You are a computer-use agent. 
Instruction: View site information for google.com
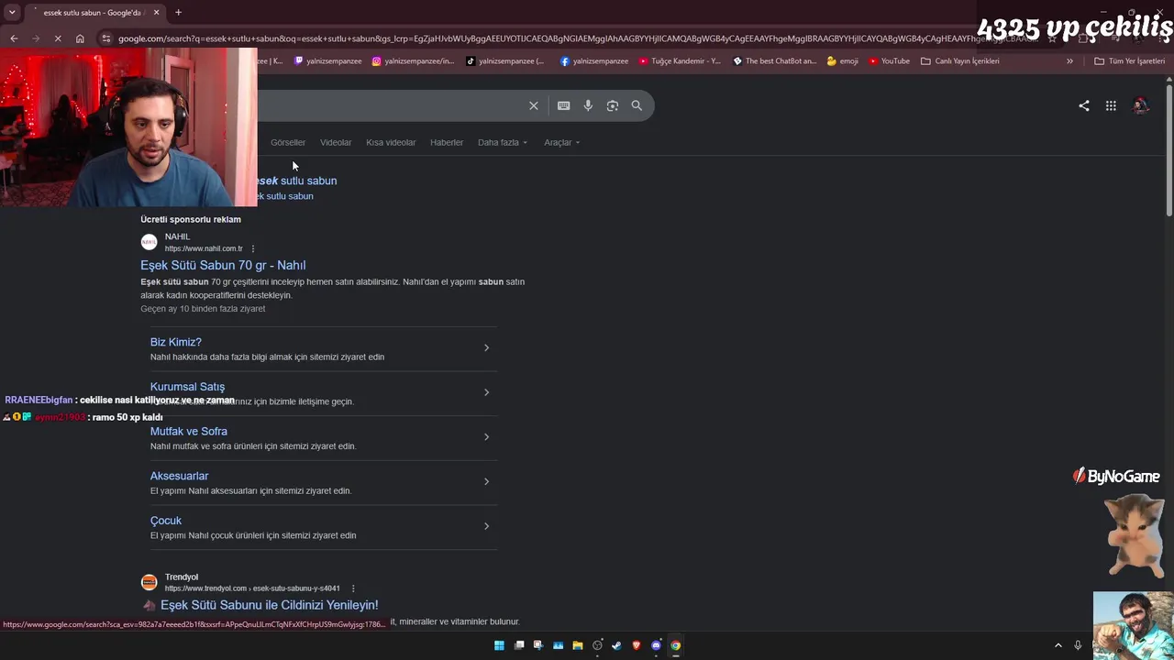pyautogui.click(x=106, y=38)
